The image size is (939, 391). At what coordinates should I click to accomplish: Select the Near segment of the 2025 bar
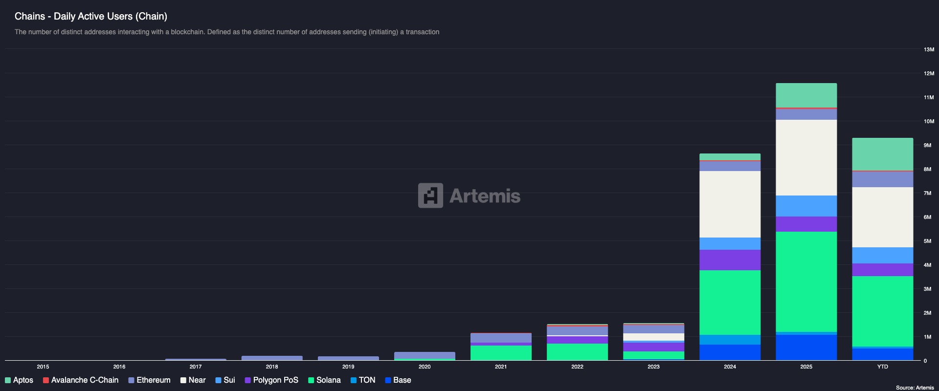806,158
